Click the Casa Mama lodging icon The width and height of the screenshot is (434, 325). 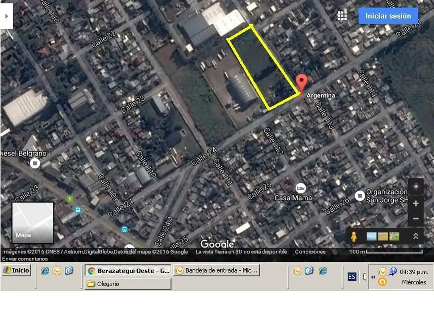pyautogui.click(x=300, y=188)
